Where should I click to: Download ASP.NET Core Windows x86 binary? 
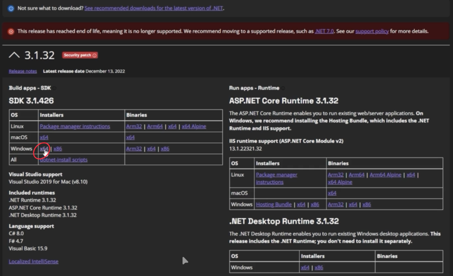(367, 204)
